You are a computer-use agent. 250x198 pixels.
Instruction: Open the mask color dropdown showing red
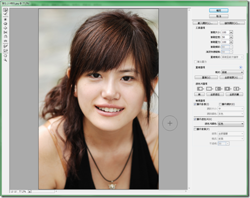[x=231, y=124]
